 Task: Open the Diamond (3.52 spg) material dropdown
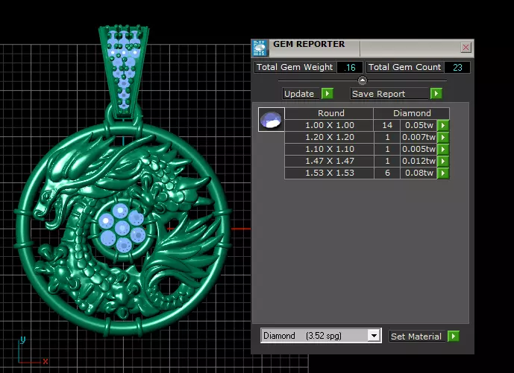(x=374, y=336)
